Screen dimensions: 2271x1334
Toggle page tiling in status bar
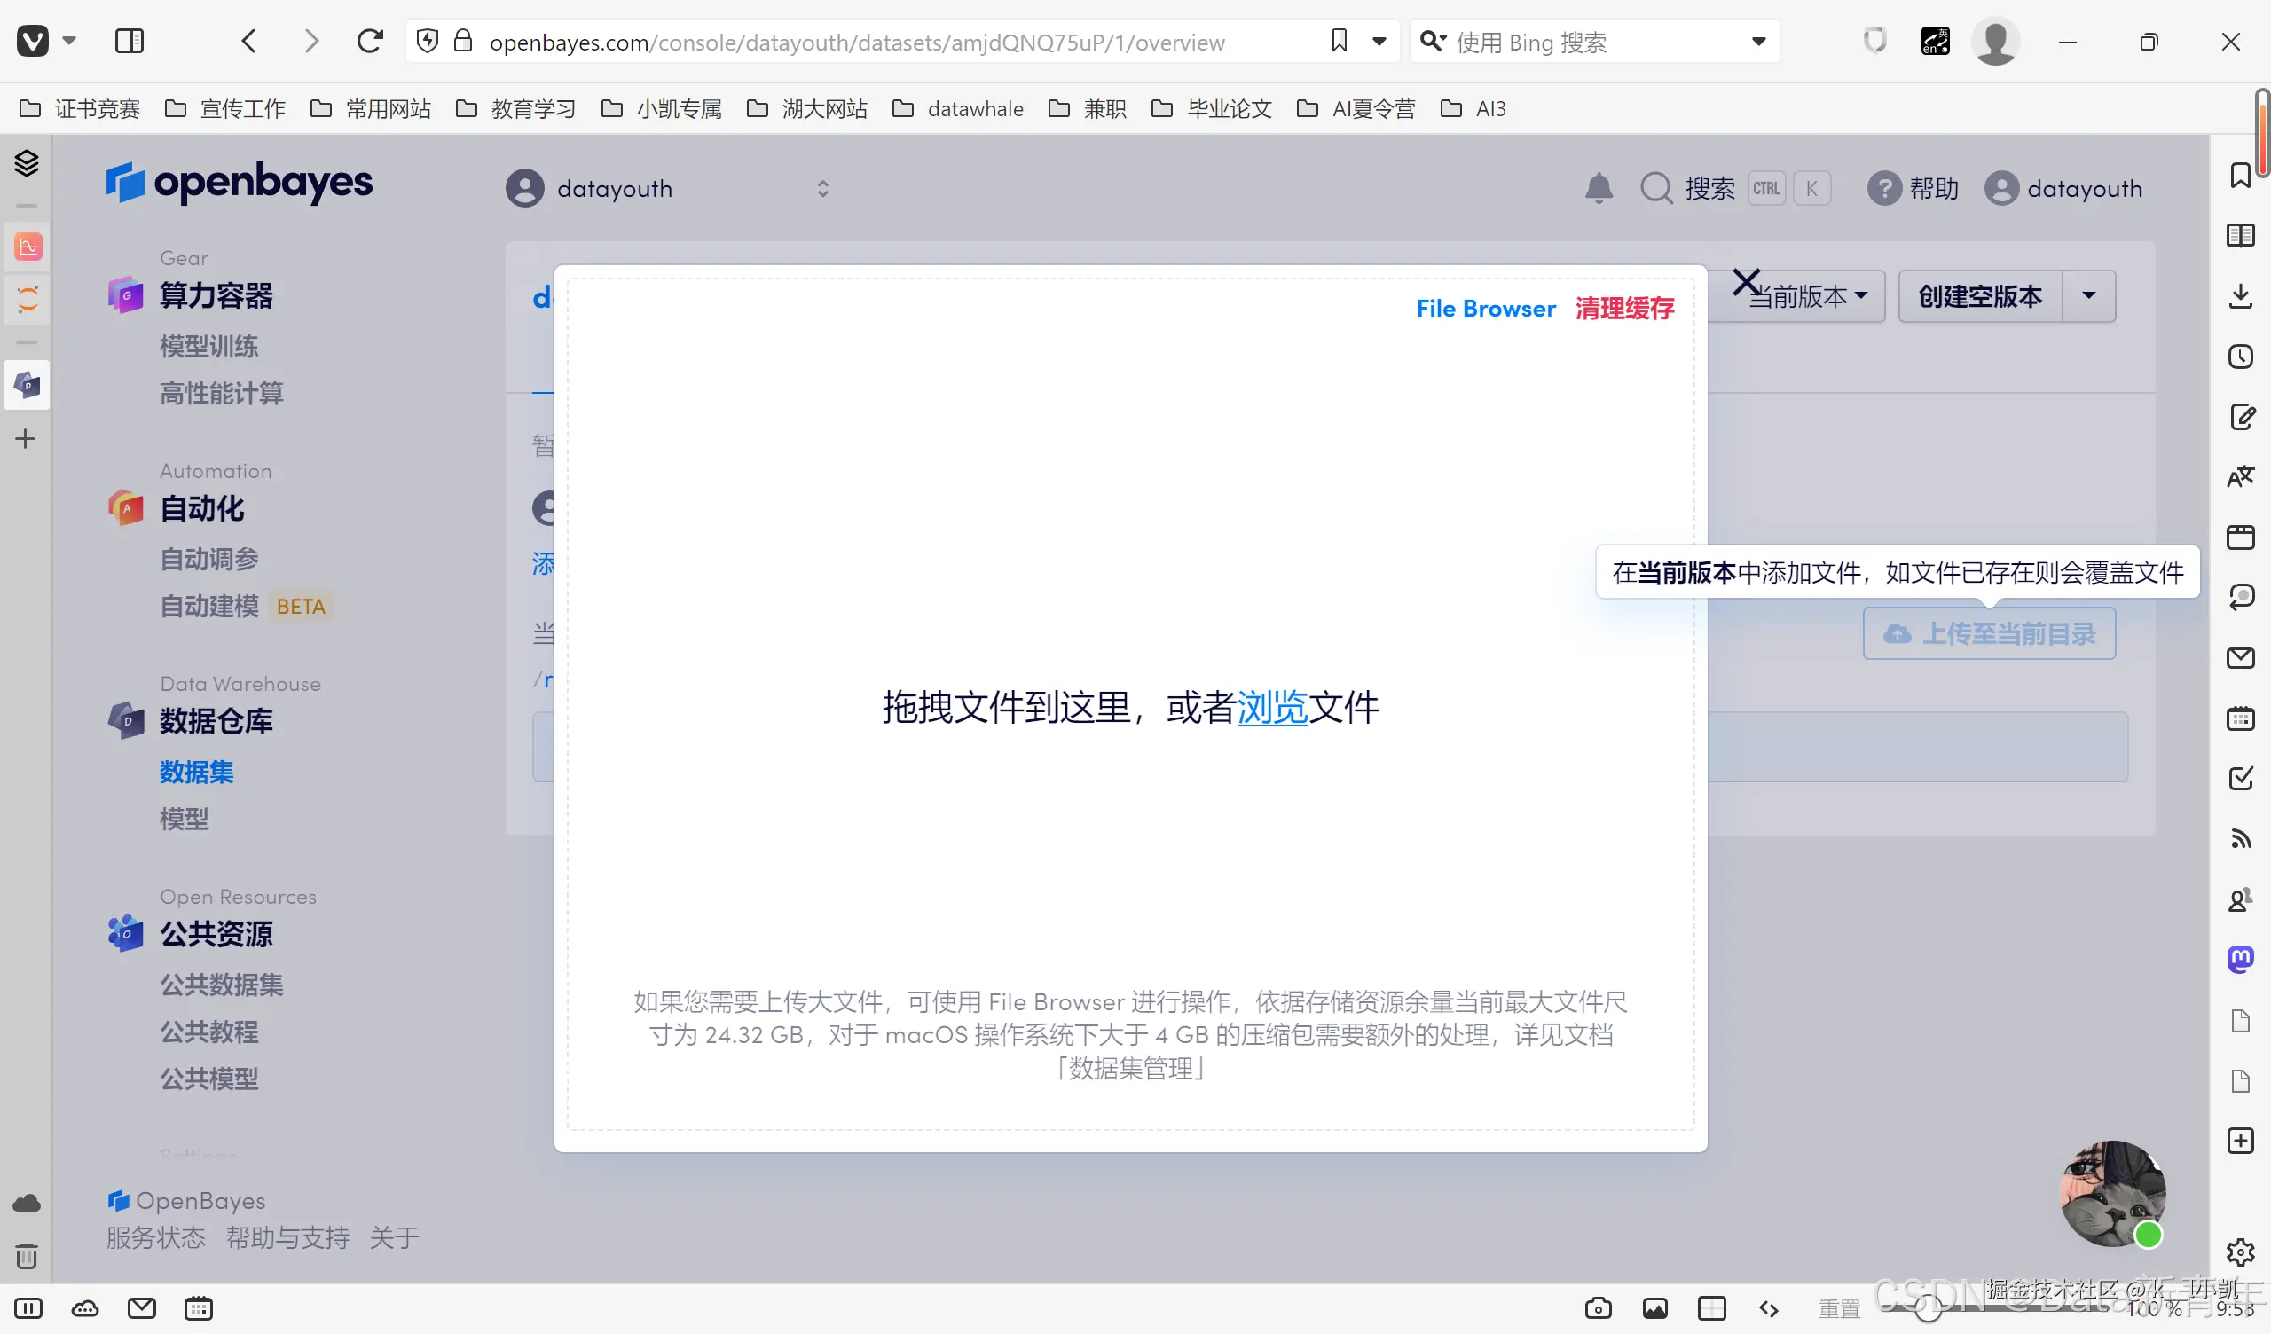[1711, 1308]
